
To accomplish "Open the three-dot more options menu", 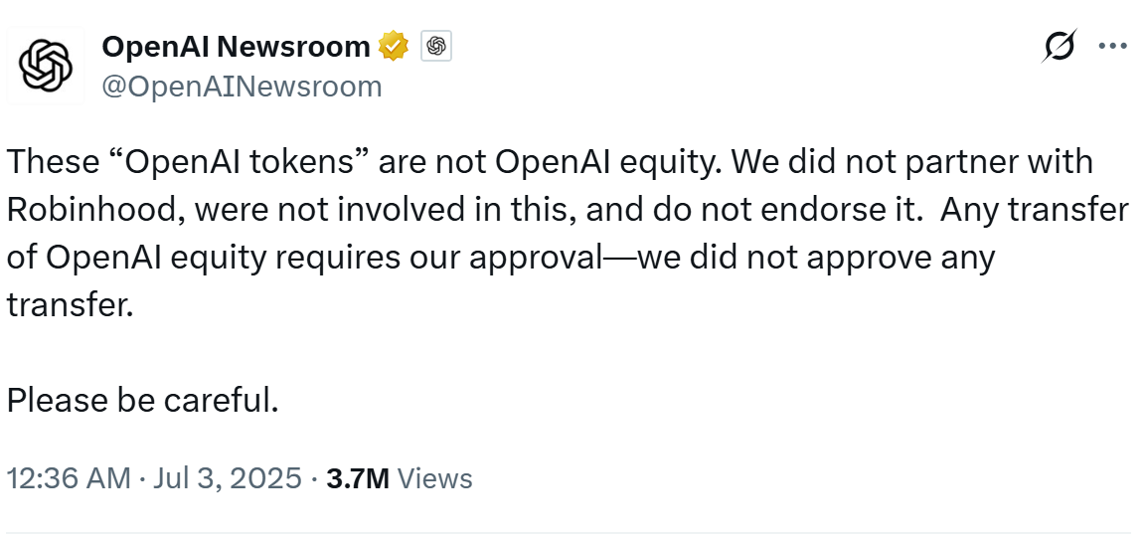I will (x=1112, y=46).
